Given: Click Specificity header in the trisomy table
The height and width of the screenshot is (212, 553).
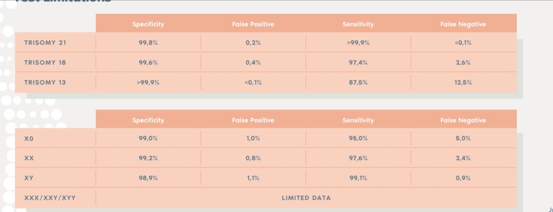Looking at the screenshot, I should click(148, 24).
